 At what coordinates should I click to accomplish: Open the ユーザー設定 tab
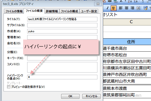(89, 11)
